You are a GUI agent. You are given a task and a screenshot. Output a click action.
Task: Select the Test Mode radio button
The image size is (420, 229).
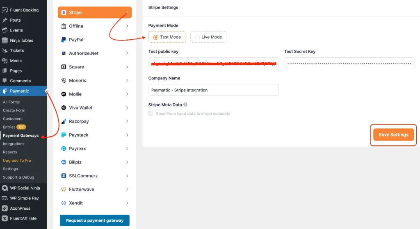point(155,37)
